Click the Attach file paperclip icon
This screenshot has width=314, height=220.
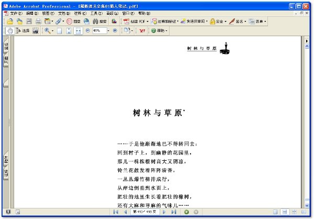[x=58, y=21]
